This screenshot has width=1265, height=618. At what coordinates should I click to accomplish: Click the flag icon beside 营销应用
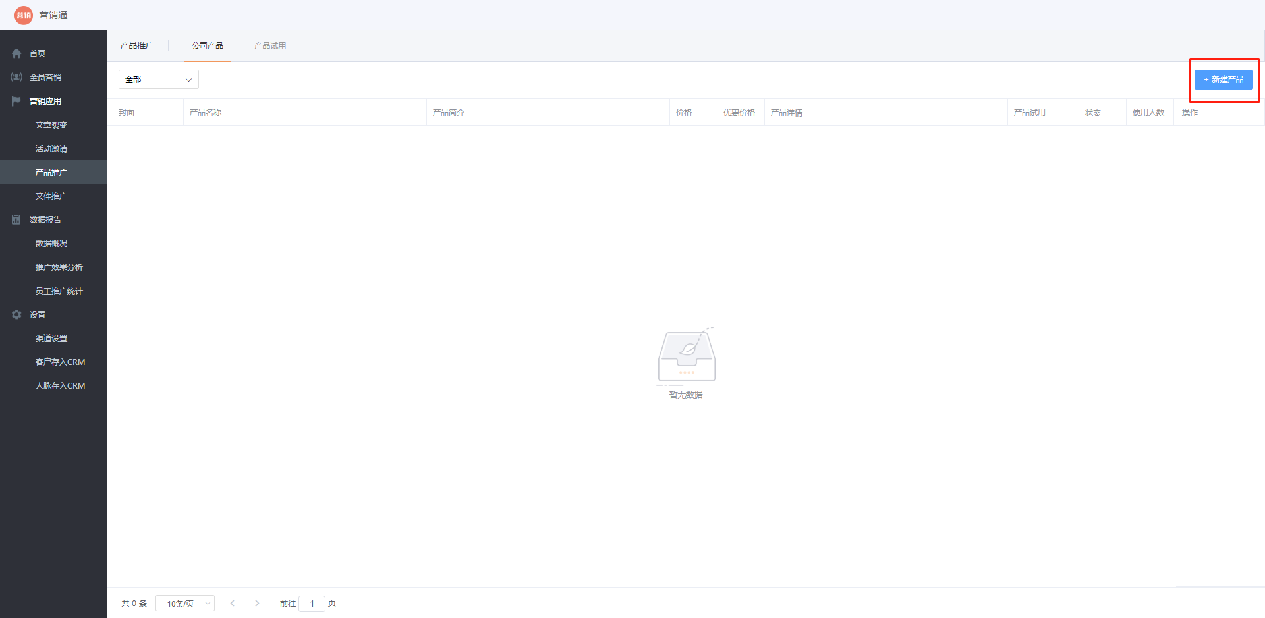point(16,101)
